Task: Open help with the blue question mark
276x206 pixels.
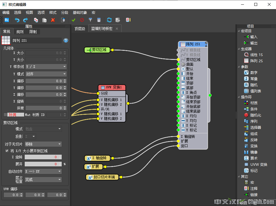Action: click(66, 40)
